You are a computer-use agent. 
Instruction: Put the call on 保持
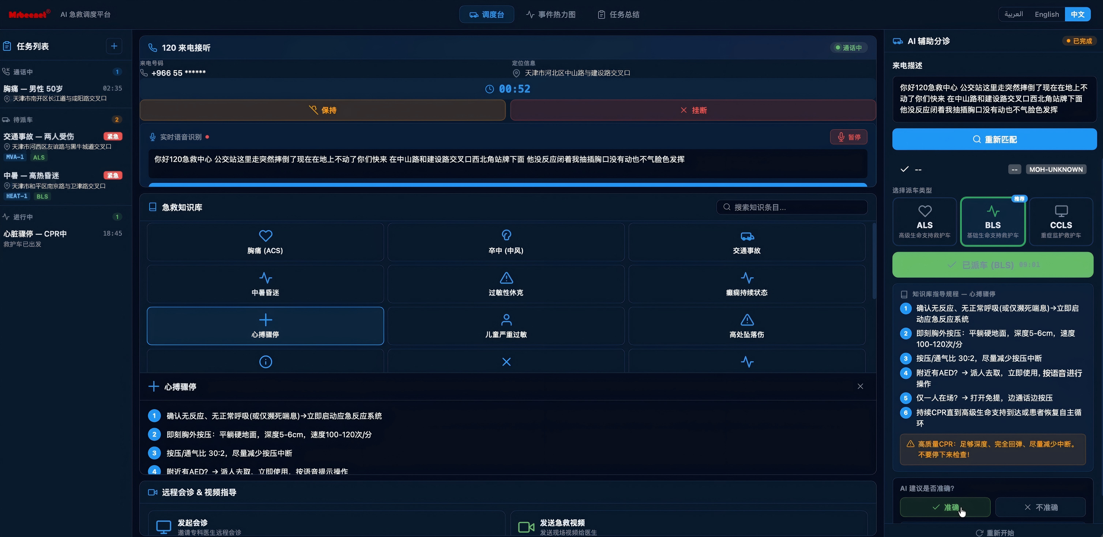click(323, 110)
